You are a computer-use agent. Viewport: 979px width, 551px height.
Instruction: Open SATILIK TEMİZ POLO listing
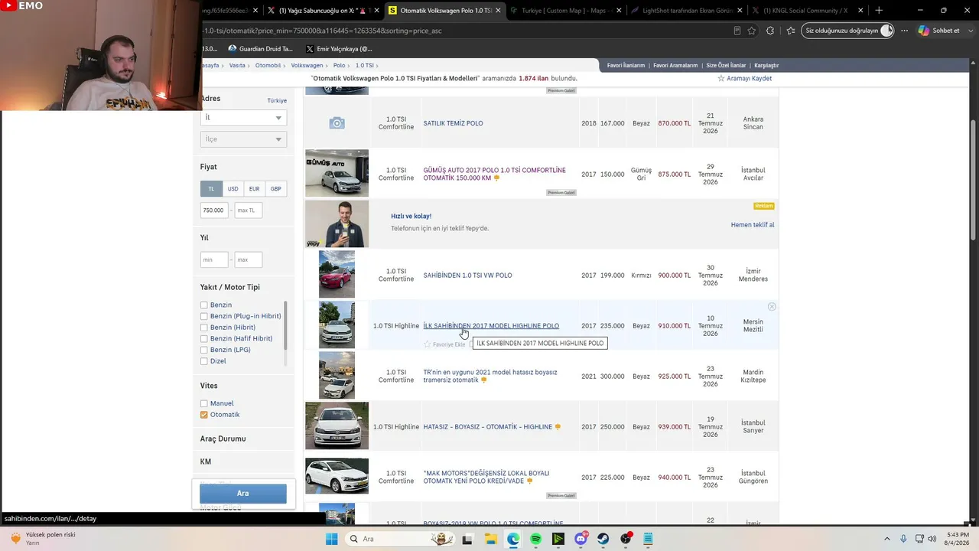point(453,123)
